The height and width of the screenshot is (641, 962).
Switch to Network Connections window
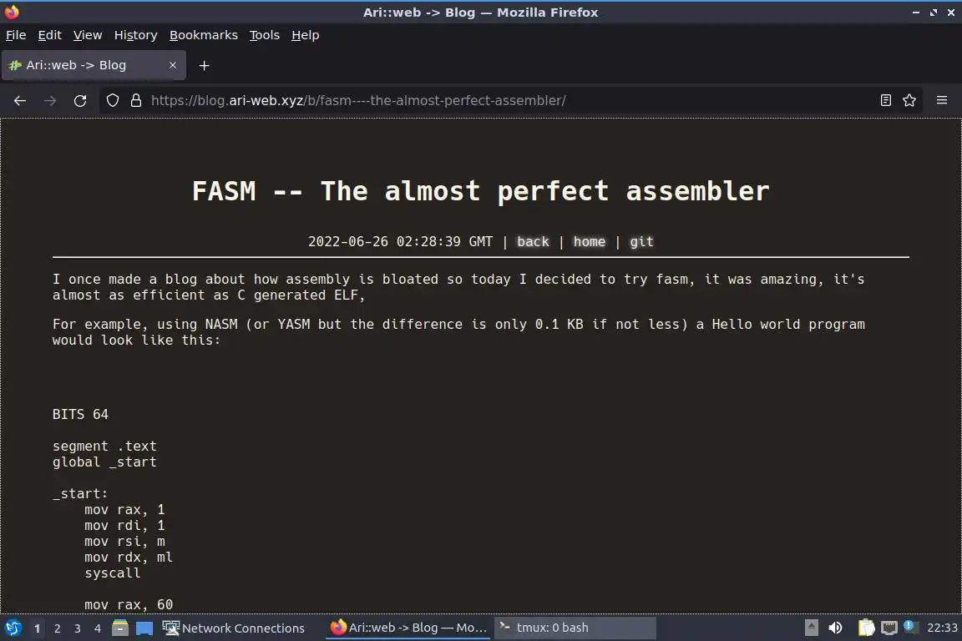(x=233, y=628)
